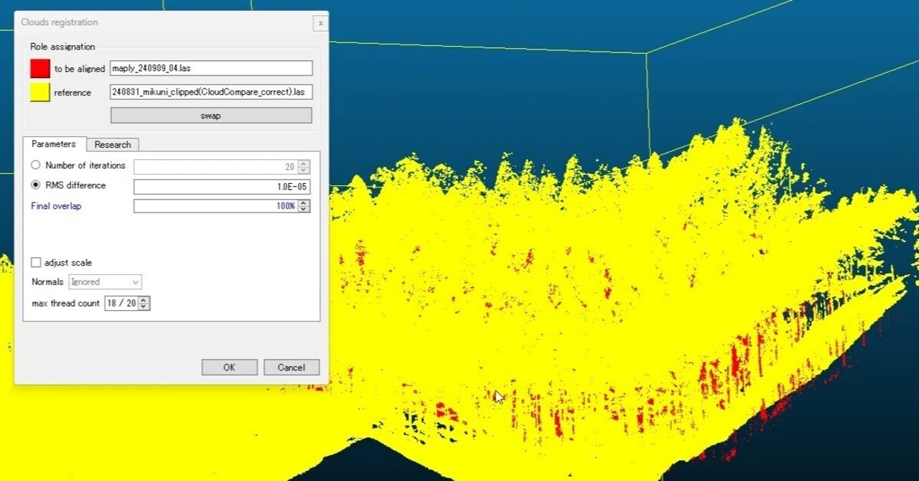Decrease max thread count with down arrow
Image resolution: width=919 pixels, height=481 pixels.
(x=144, y=307)
